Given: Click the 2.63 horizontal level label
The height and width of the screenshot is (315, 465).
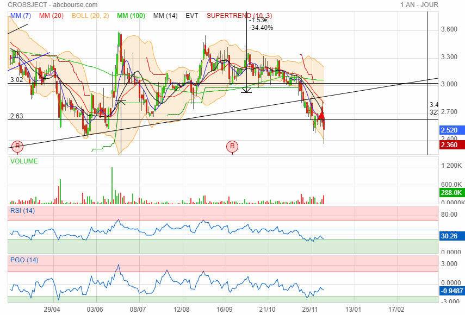Looking at the screenshot, I should point(17,116).
